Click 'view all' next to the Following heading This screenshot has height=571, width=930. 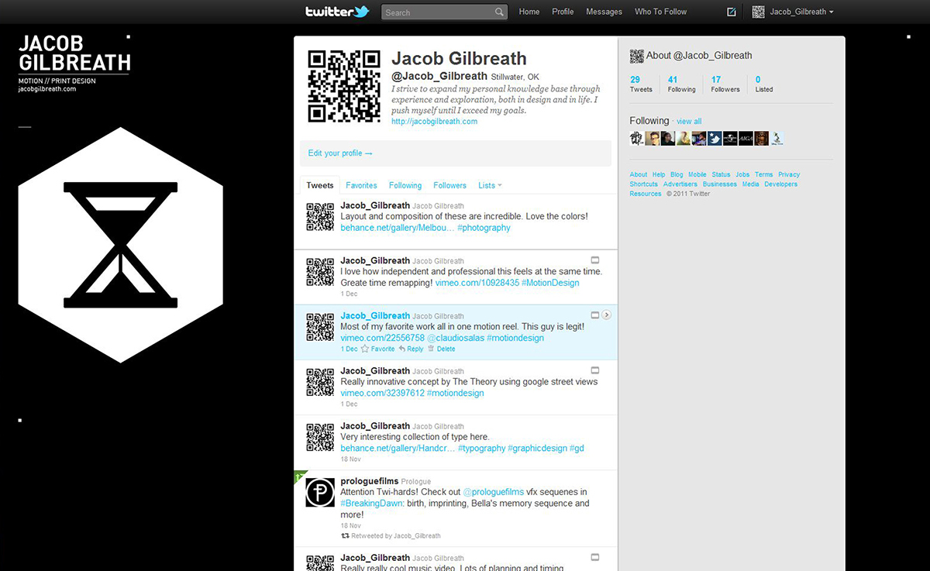pyautogui.click(x=689, y=122)
